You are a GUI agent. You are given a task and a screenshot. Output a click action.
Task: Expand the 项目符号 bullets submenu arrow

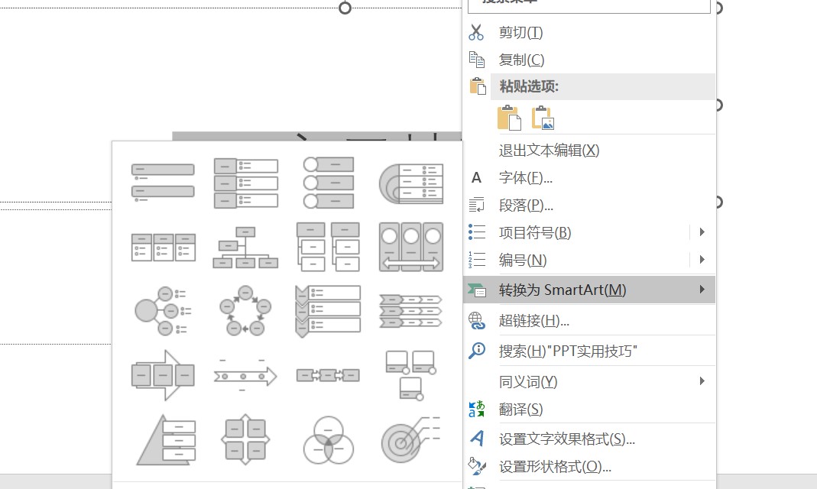pos(702,232)
